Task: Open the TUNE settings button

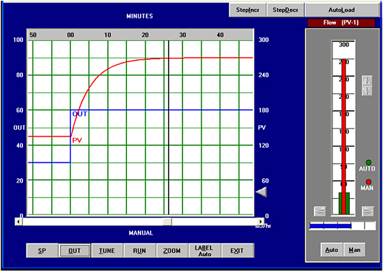Action: pyautogui.click(x=107, y=251)
